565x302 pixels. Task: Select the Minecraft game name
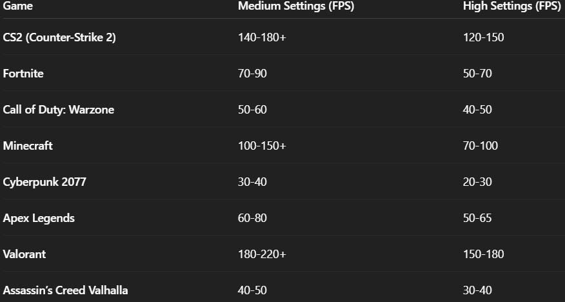tap(28, 146)
